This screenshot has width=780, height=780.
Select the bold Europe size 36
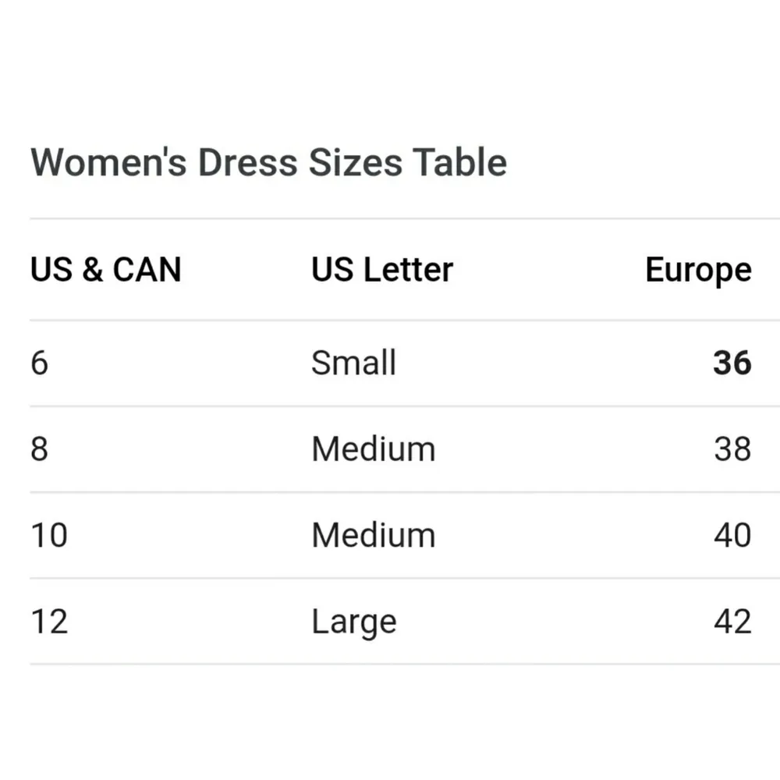click(x=732, y=363)
